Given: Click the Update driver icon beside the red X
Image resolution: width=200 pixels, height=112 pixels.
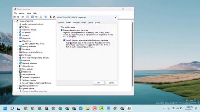Looking at the screenshot, I should [51, 17].
